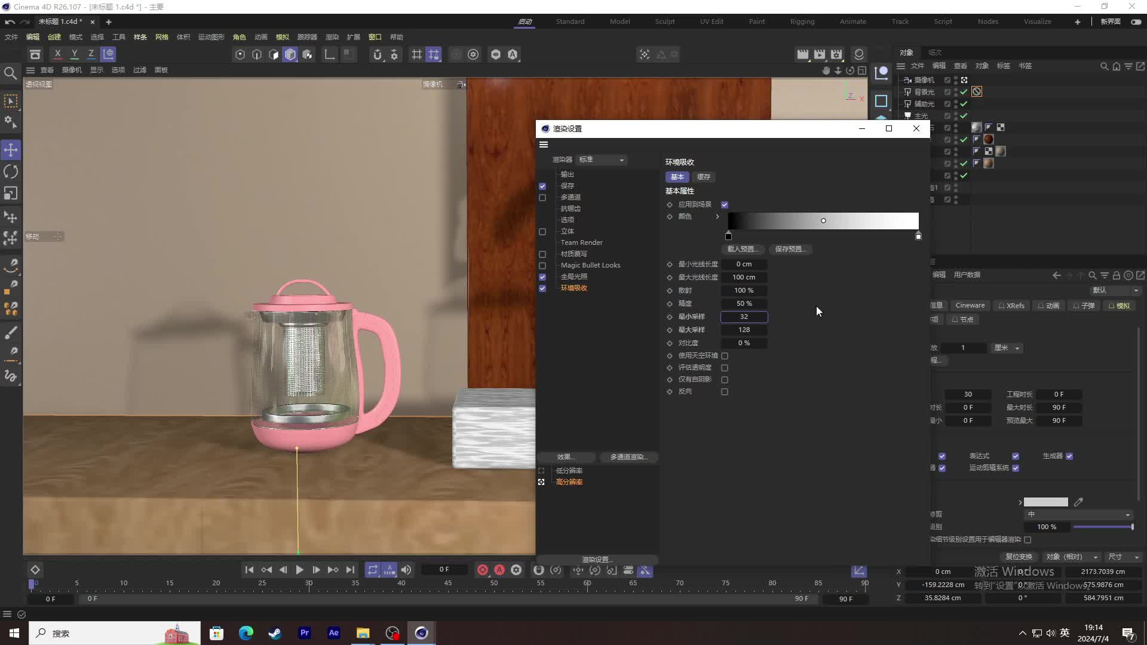Image resolution: width=1147 pixels, height=645 pixels.
Task: Enable the Magic Bullet Looks checkbox
Action: point(542,266)
